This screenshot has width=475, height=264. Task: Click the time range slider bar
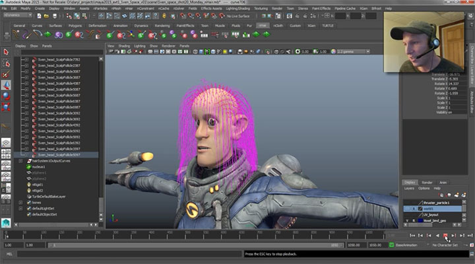[195, 245]
